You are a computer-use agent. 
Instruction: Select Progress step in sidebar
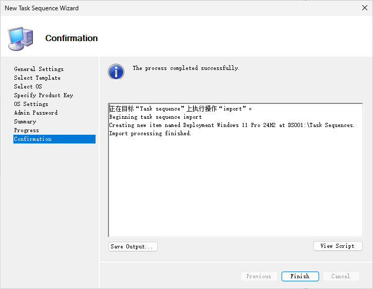pyautogui.click(x=26, y=130)
